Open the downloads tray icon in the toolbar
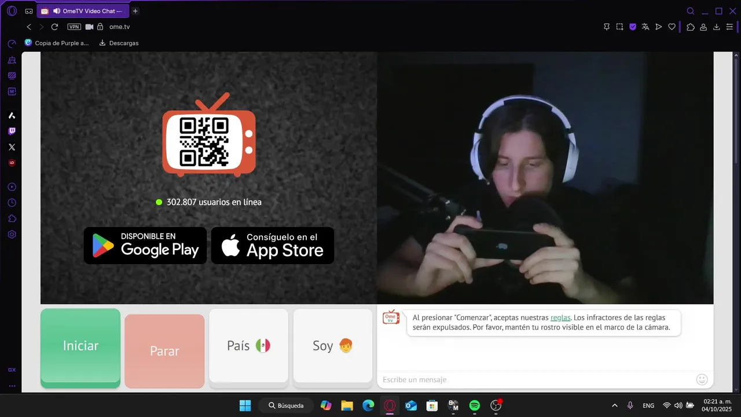 point(717,27)
